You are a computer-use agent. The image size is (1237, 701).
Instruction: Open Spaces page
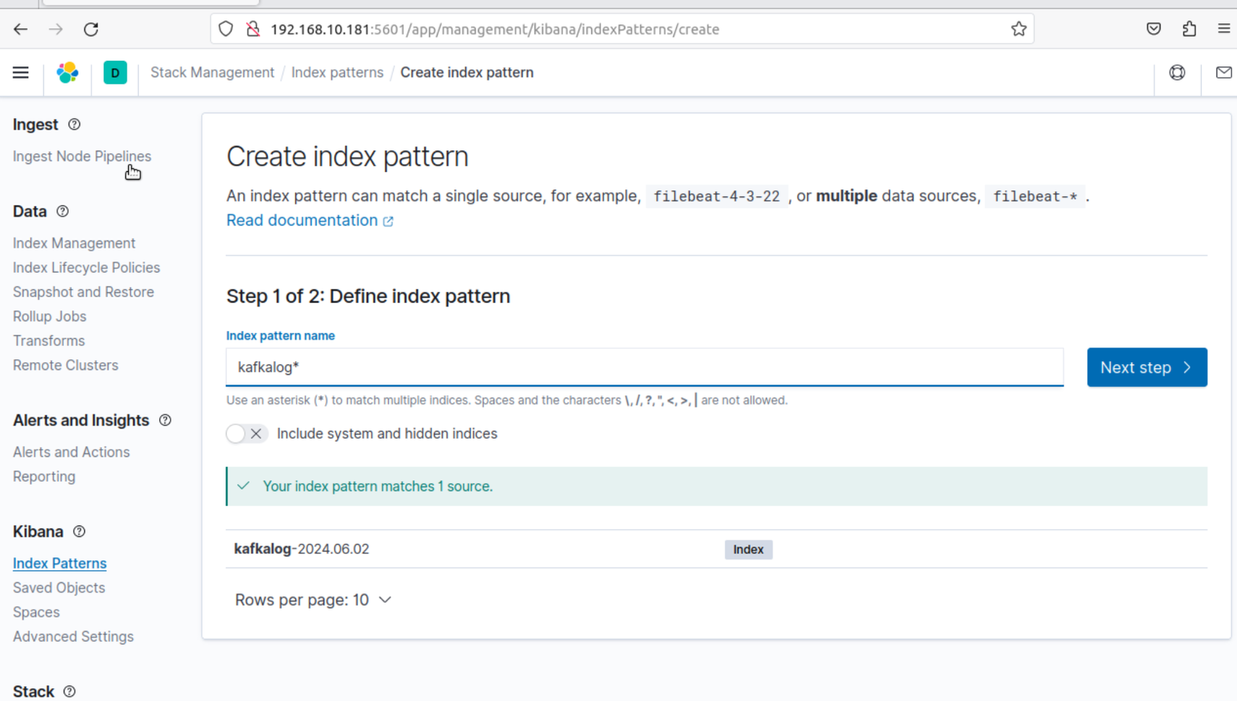point(36,612)
